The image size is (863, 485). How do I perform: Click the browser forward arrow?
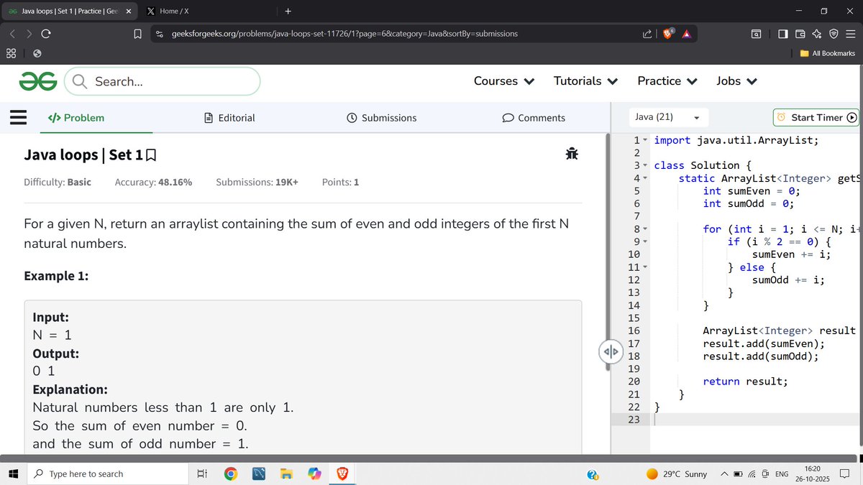[29, 33]
